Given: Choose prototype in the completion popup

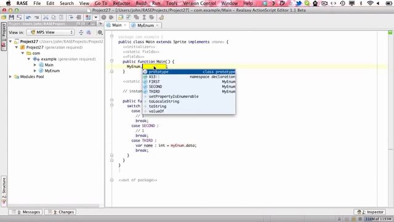Looking at the screenshot, I should click(x=189, y=72).
